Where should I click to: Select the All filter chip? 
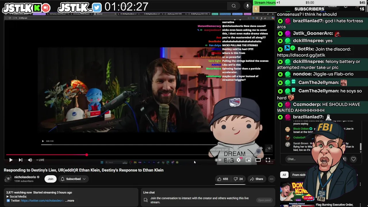point(284,175)
